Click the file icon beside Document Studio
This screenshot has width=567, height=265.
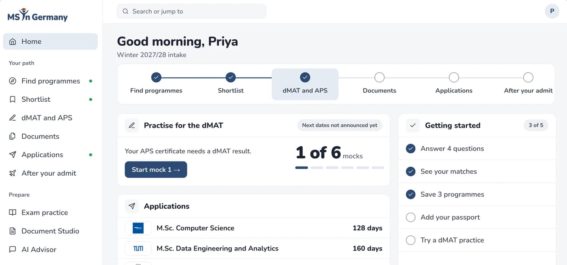12,231
